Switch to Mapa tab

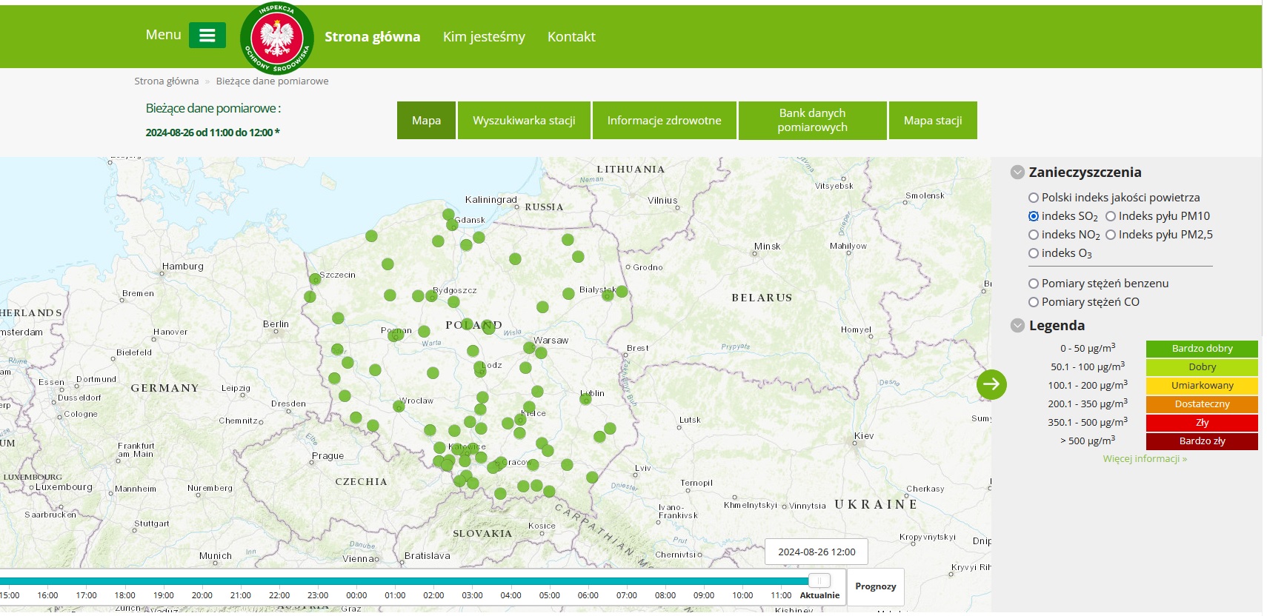[x=426, y=121]
